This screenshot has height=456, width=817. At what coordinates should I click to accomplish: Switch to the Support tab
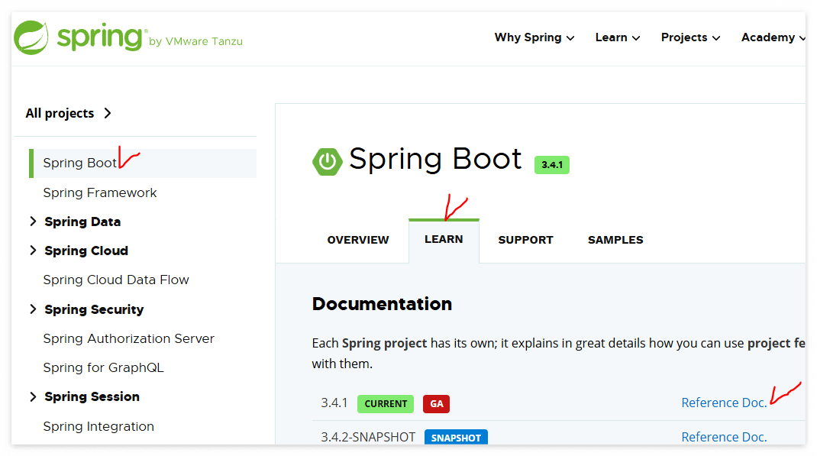pos(525,240)
